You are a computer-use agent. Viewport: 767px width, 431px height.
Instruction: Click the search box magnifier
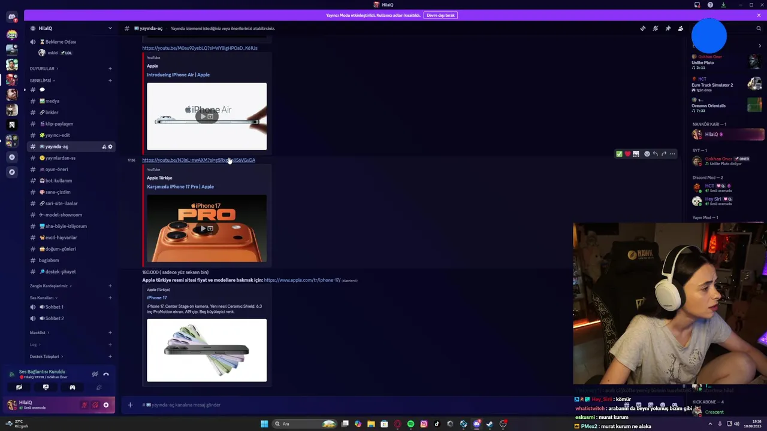759,28
